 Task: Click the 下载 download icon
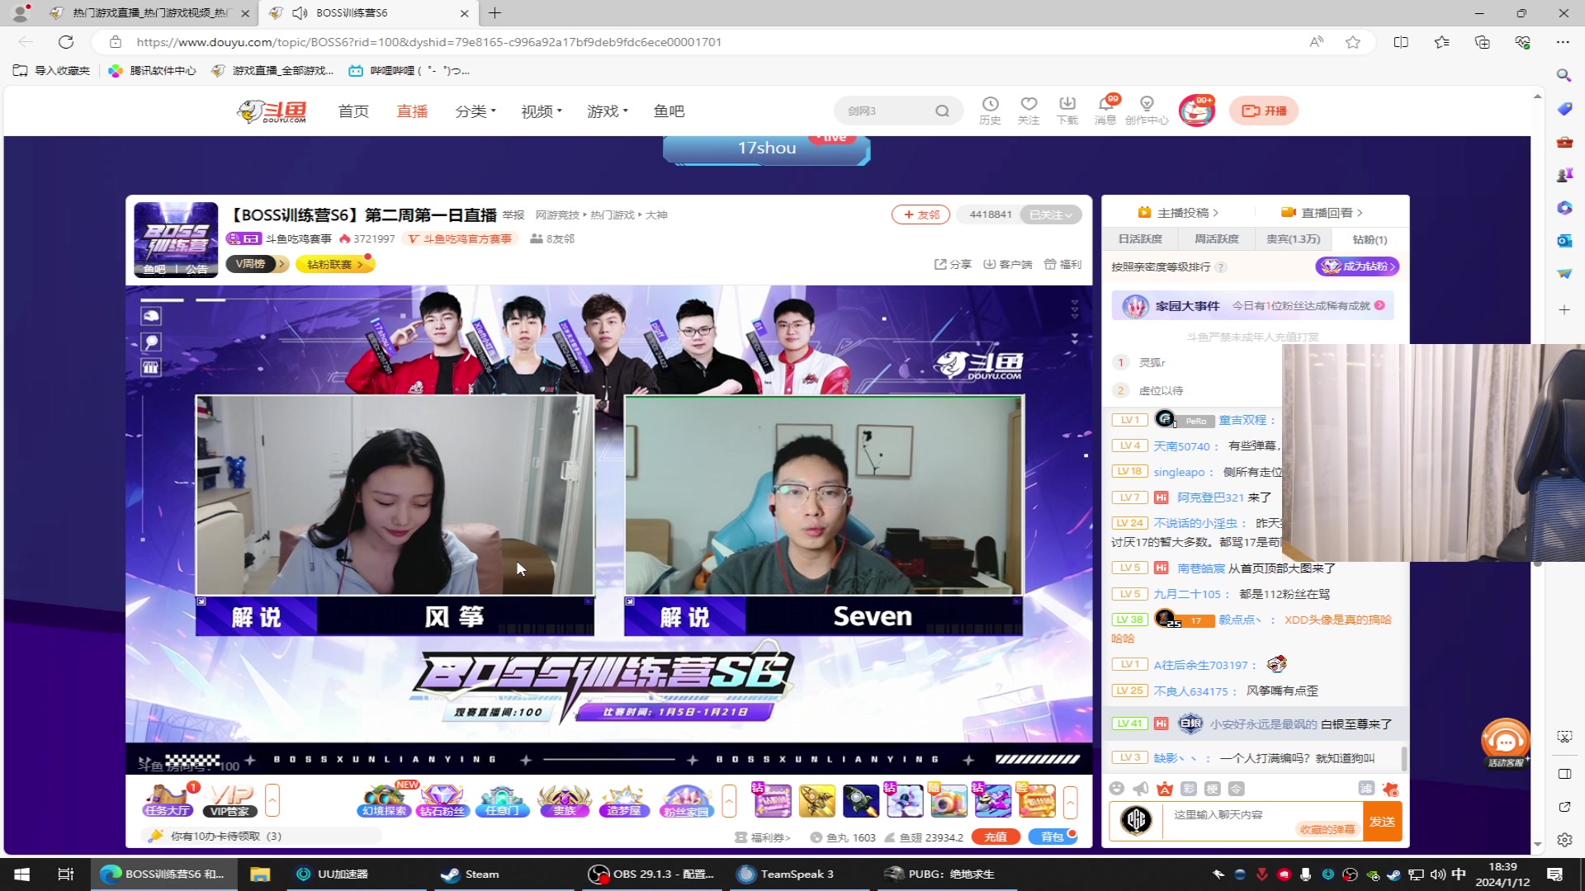(1067, 110)
